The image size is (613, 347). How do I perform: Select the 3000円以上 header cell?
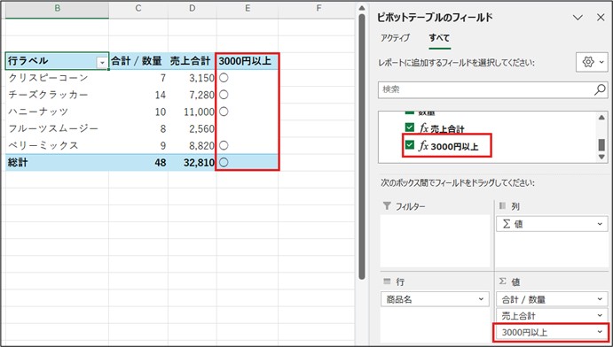coord(248,61)
